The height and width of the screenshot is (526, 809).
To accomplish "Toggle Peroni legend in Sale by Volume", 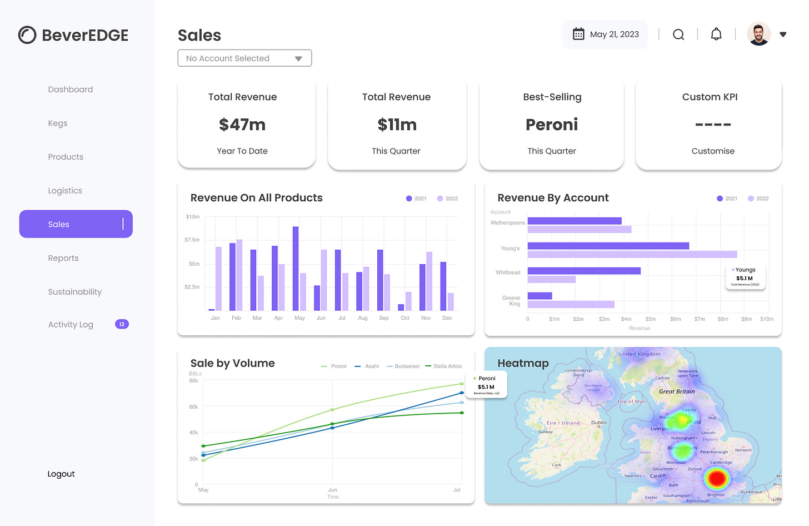I will coord(333,366).
